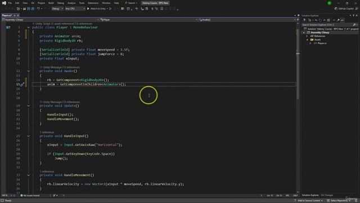
Task: Click the 1 reference CodeLens above HandleMovement
Action: click(47, 171)
